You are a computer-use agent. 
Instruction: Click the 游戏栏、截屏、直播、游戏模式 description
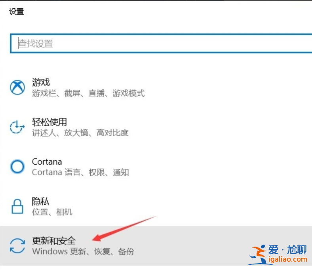[88, 93]
